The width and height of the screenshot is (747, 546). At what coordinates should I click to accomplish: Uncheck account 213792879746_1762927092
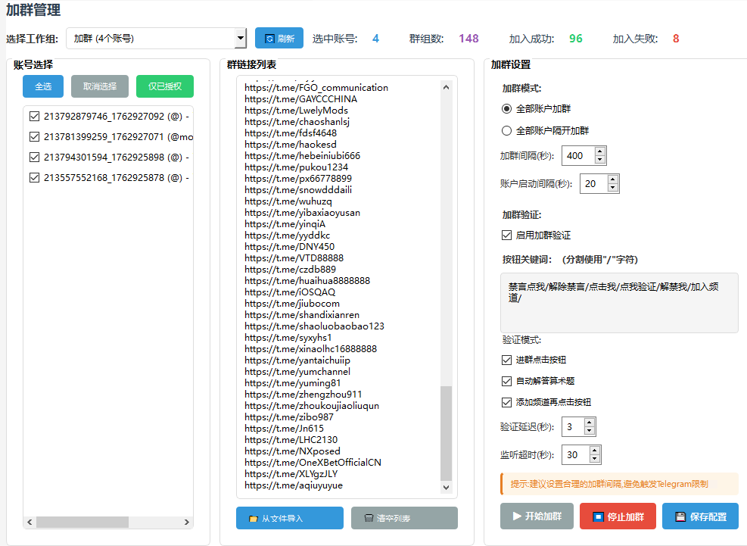pos(34,117)
